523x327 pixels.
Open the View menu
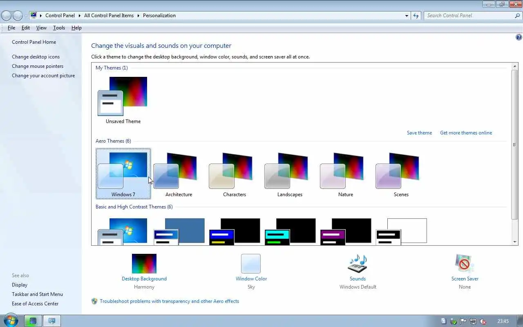point(41,28)
